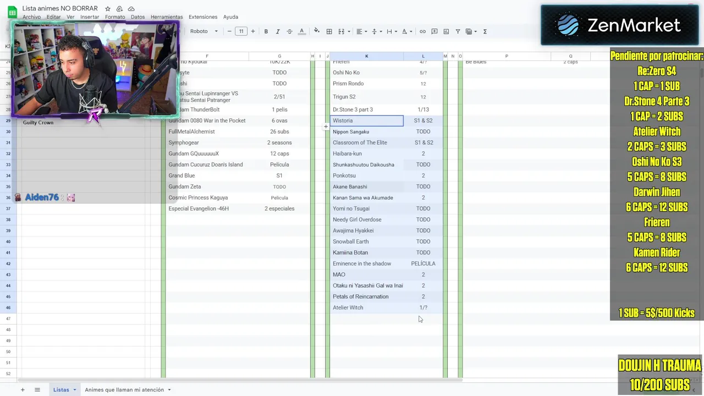Viewport: 704px width, 396px height.
Task: Toggle italic formatting in toolbar
Action: [278, 31]
